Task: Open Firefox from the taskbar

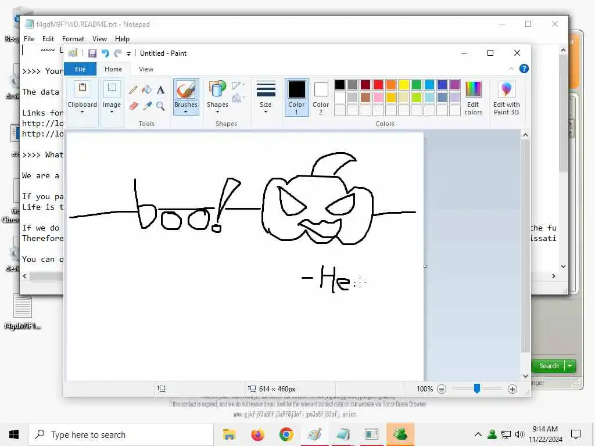Action: click(257, 434)
